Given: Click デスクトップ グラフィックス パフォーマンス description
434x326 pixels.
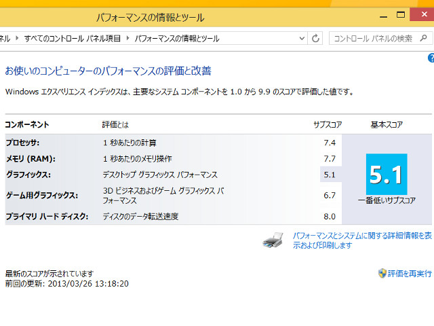Looking at the screenshot, I should tap(160, 175).
